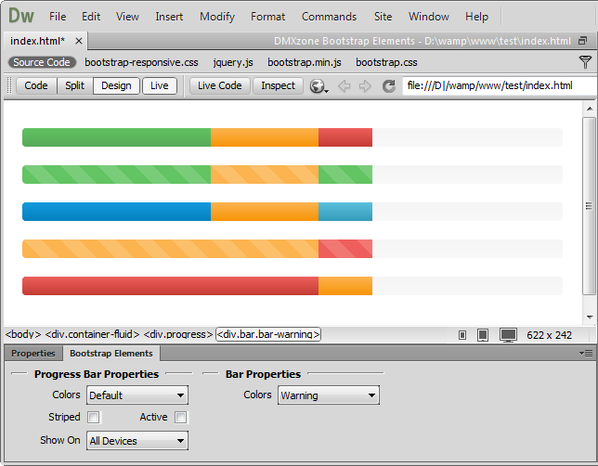Enable the Striped checkbox

pyautogui.click(x=94, y=417)
